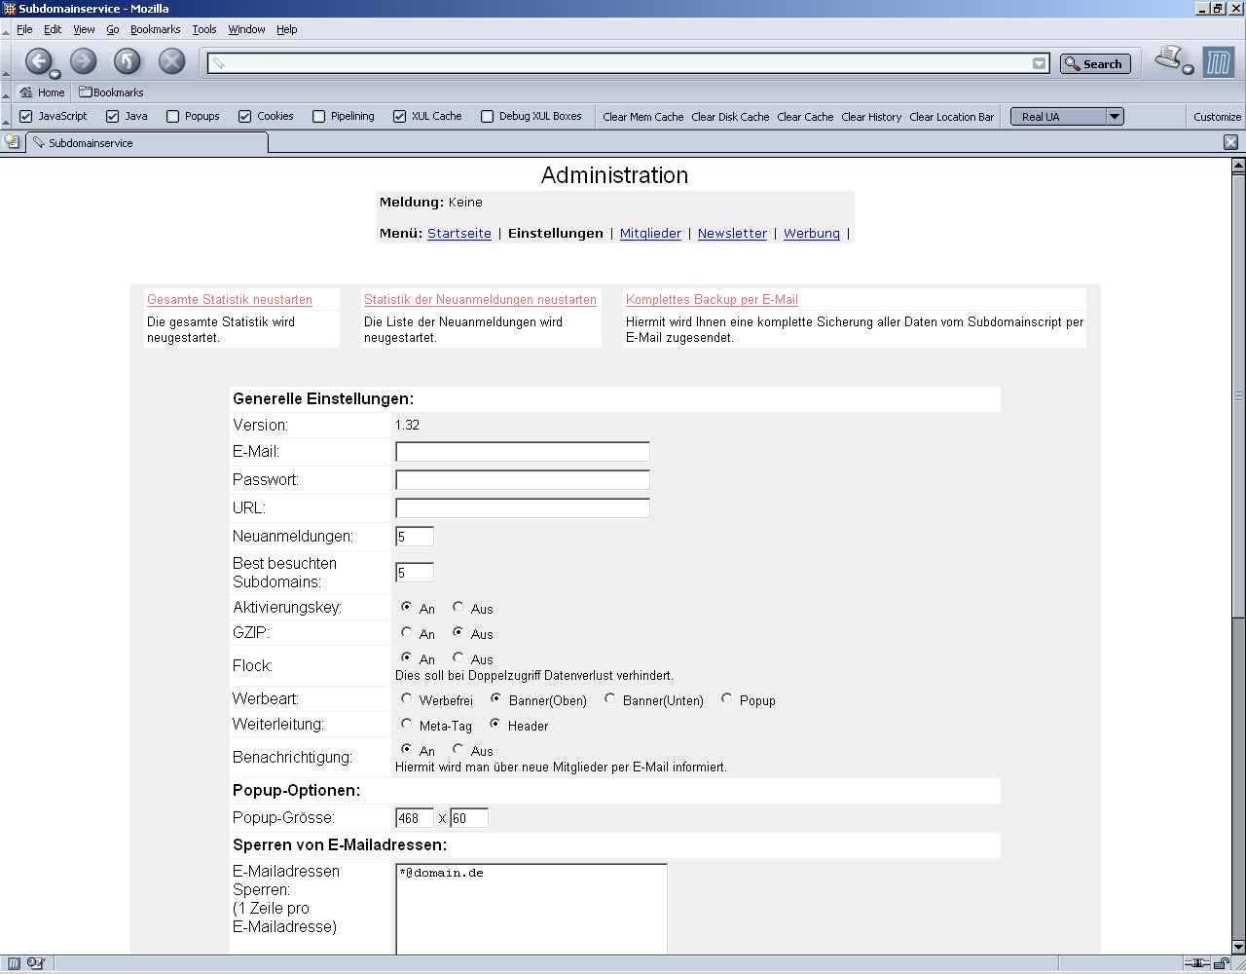The image size is (1246, 974).
Task: Open the Edit menu
Action: tap(53, 29)
